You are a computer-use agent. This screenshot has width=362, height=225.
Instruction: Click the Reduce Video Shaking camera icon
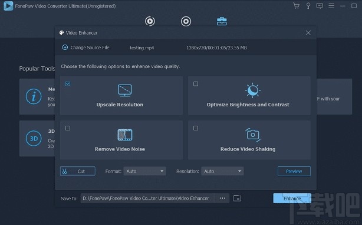[253, 135]
